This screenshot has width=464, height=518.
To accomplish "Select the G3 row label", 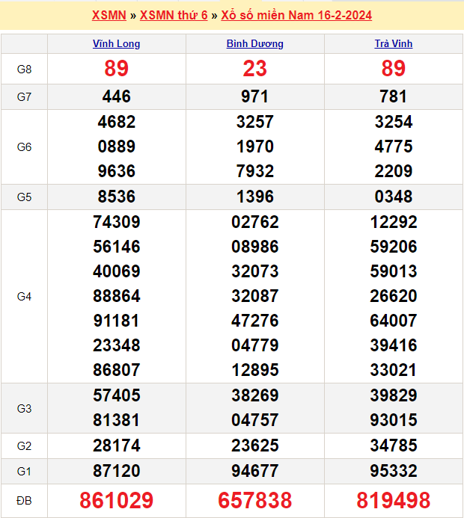I will click(24, 408).
